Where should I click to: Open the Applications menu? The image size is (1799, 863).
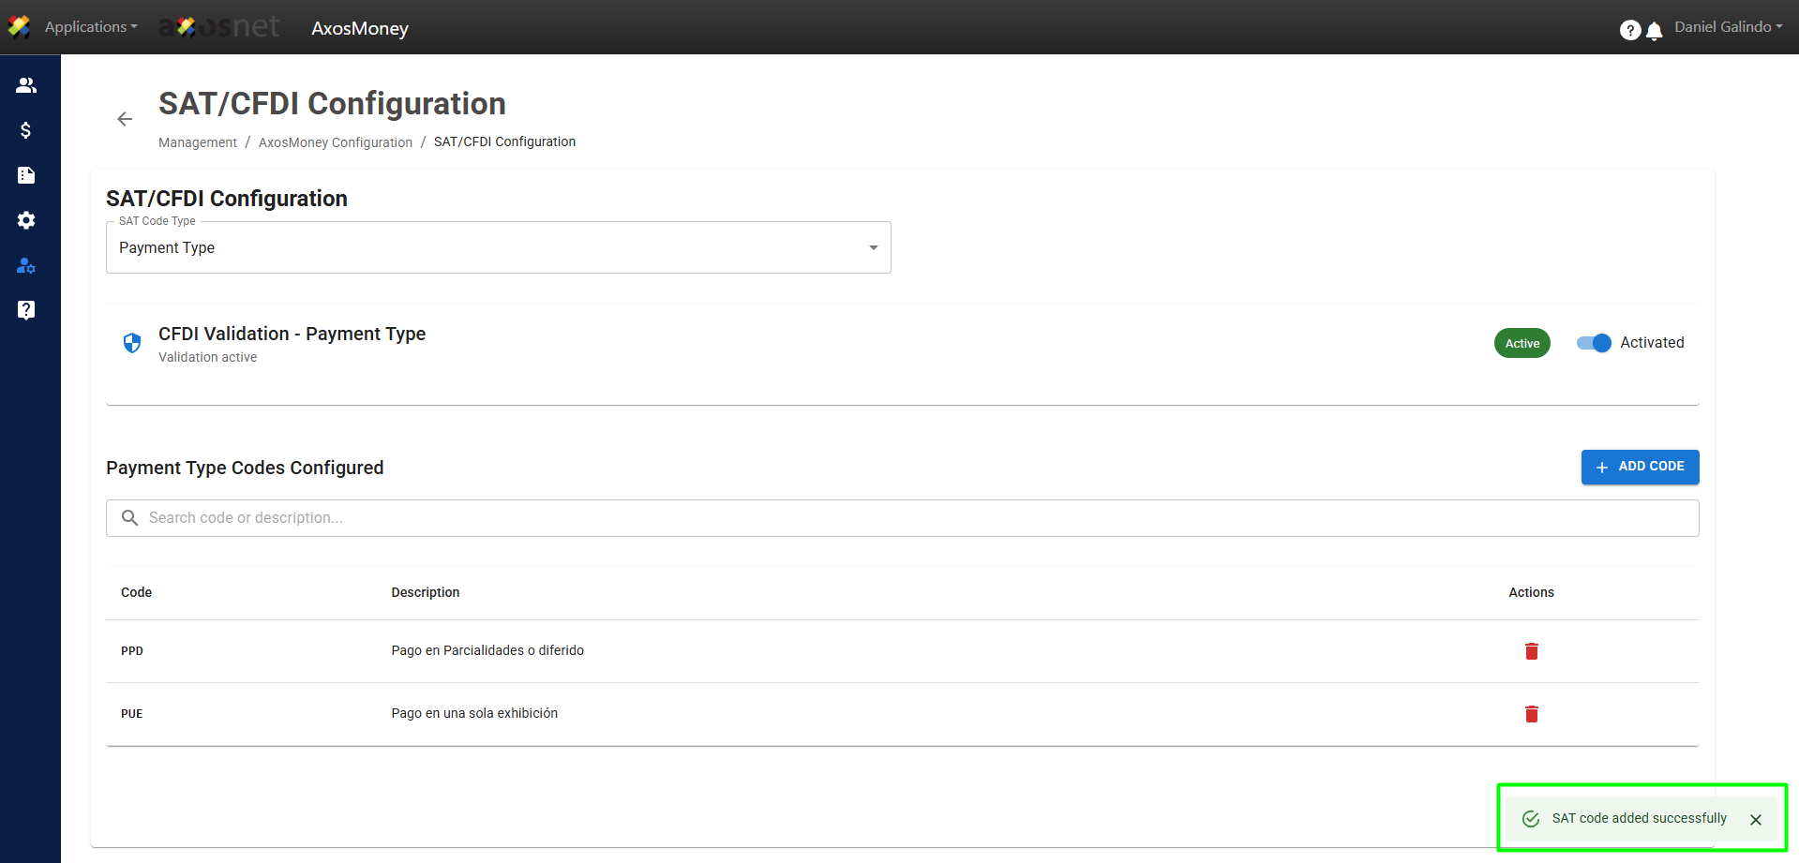click(x=90, y=27)
